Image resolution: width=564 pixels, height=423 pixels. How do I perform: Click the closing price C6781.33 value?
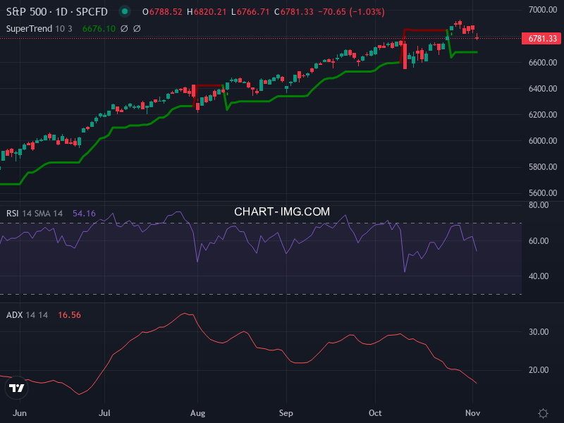pos(295,11)
